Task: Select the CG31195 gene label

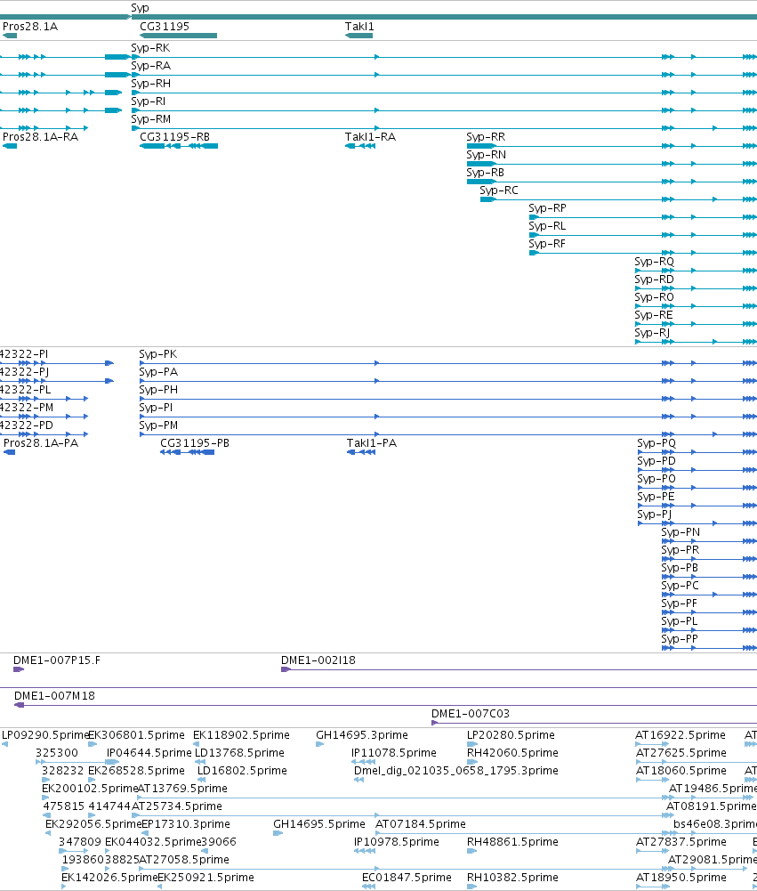Action: point(165,26)
